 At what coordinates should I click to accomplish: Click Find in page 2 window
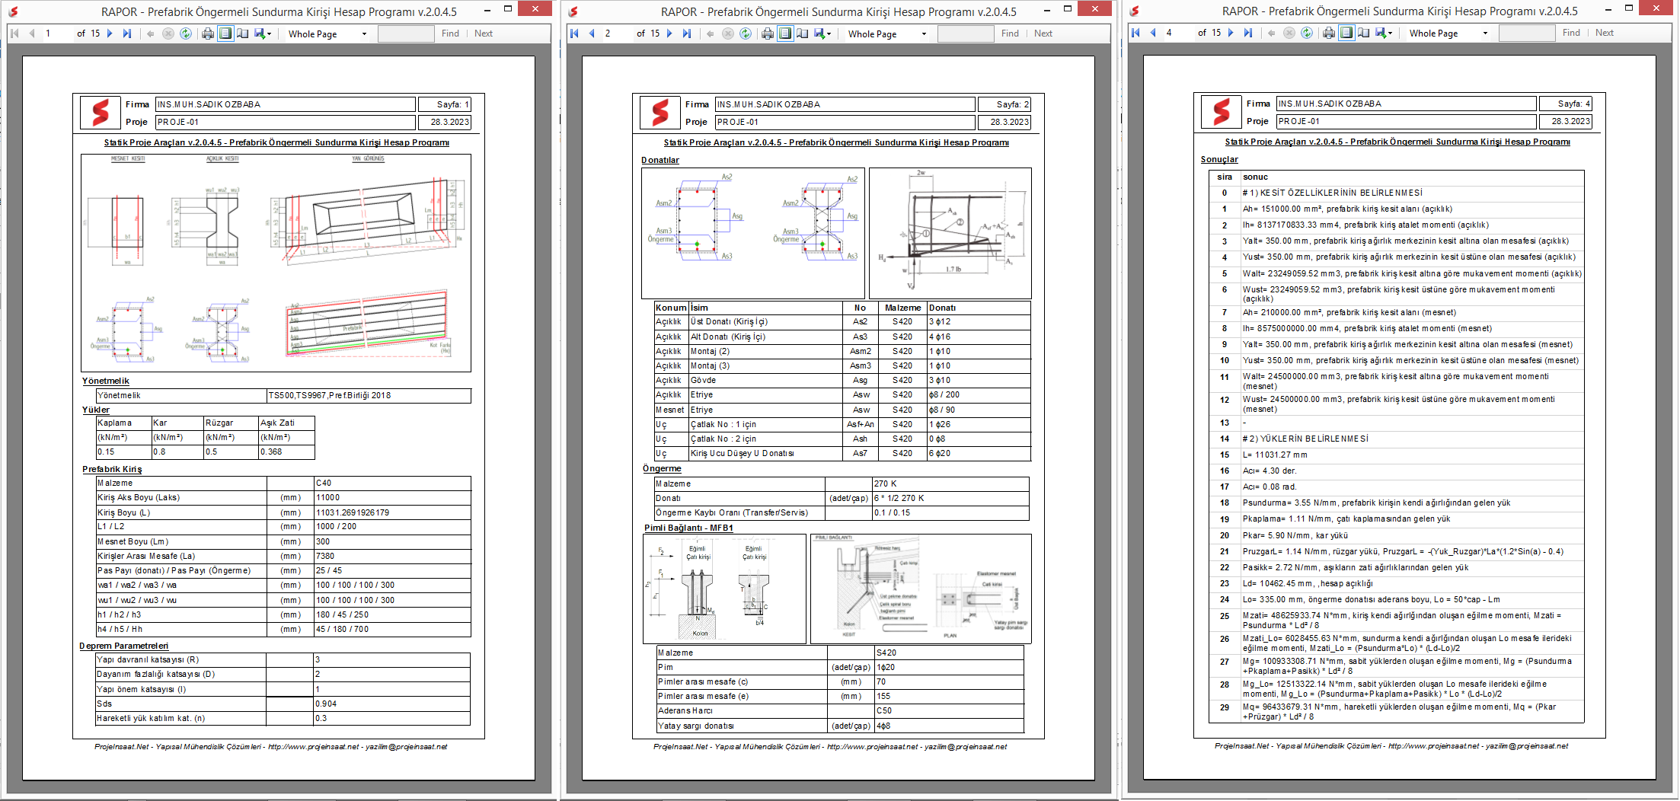pos(1010,34)
